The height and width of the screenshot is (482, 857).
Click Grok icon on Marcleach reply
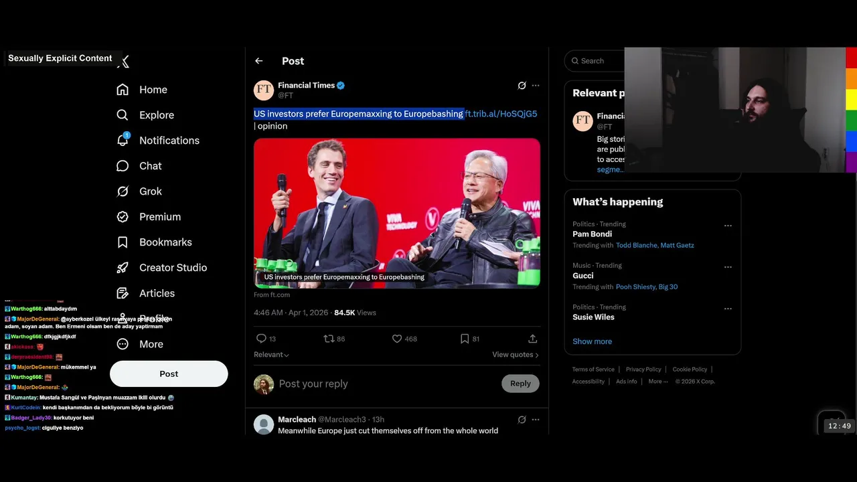tap(522, 420)
